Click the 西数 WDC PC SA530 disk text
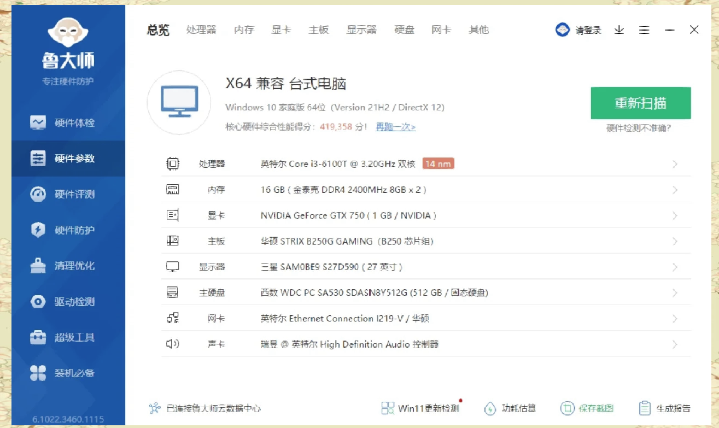 click(x=375, y=292)
